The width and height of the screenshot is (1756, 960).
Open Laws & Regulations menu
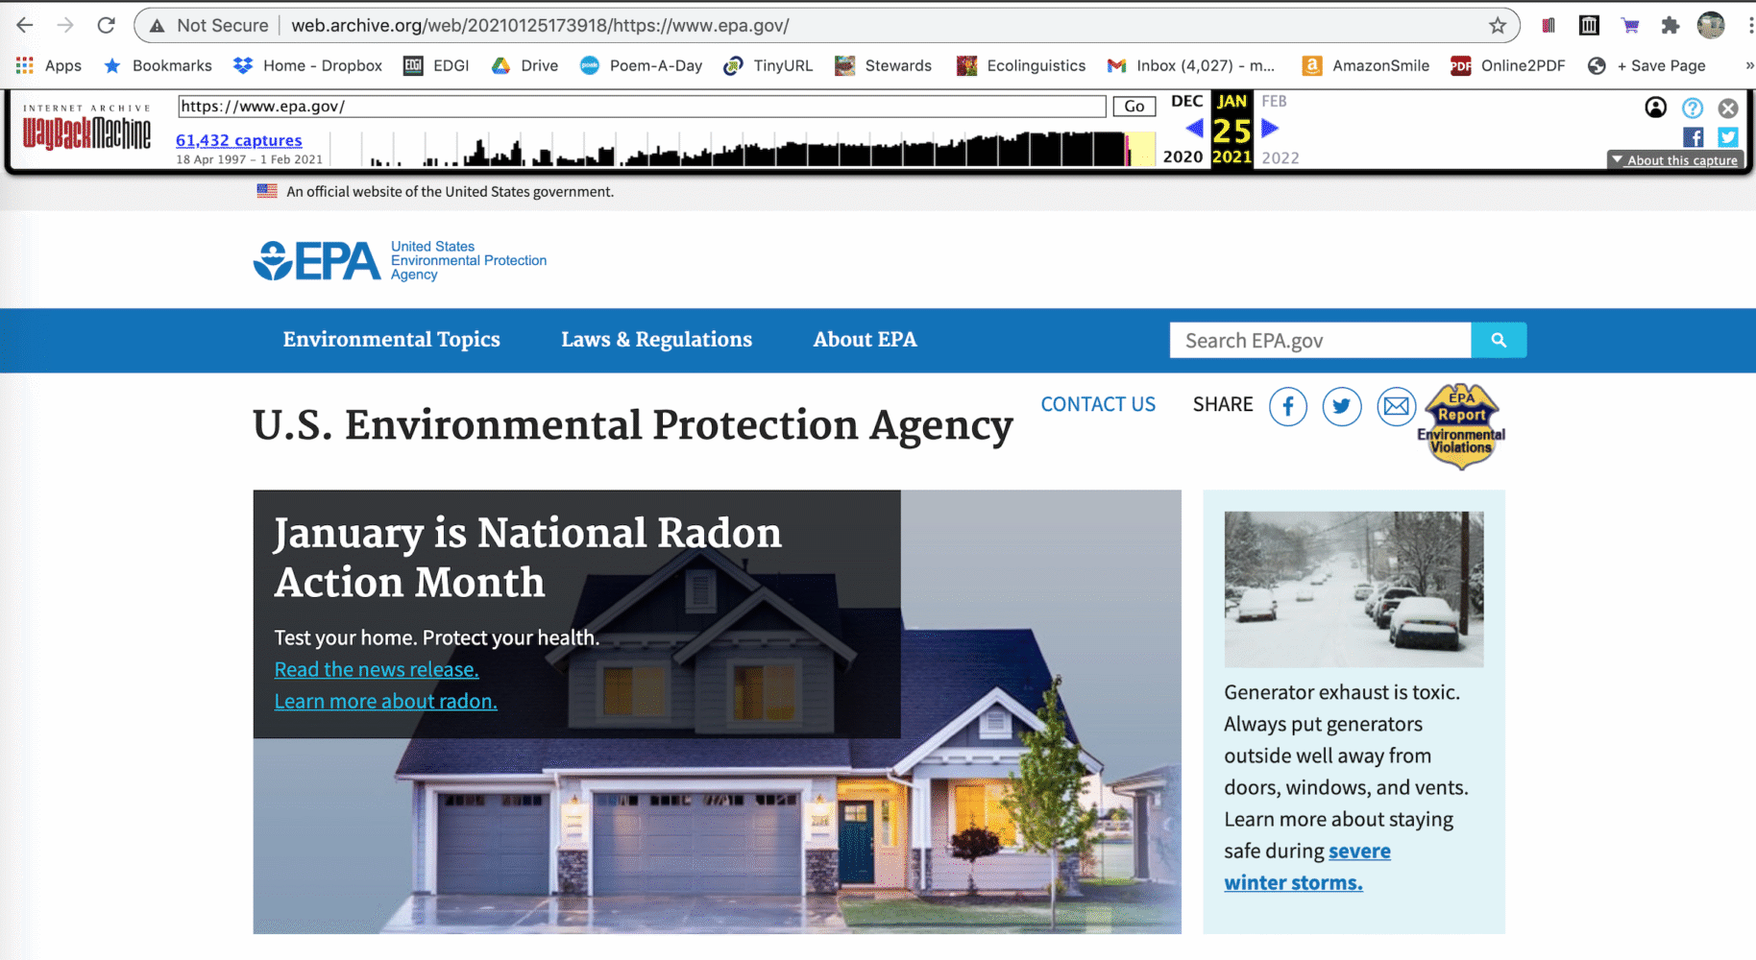coord(656,340)
